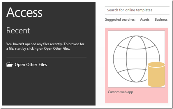173x109 pixels.
Task: Click the open folder icon
Action: pyautogui.click(x=10, y=64)
